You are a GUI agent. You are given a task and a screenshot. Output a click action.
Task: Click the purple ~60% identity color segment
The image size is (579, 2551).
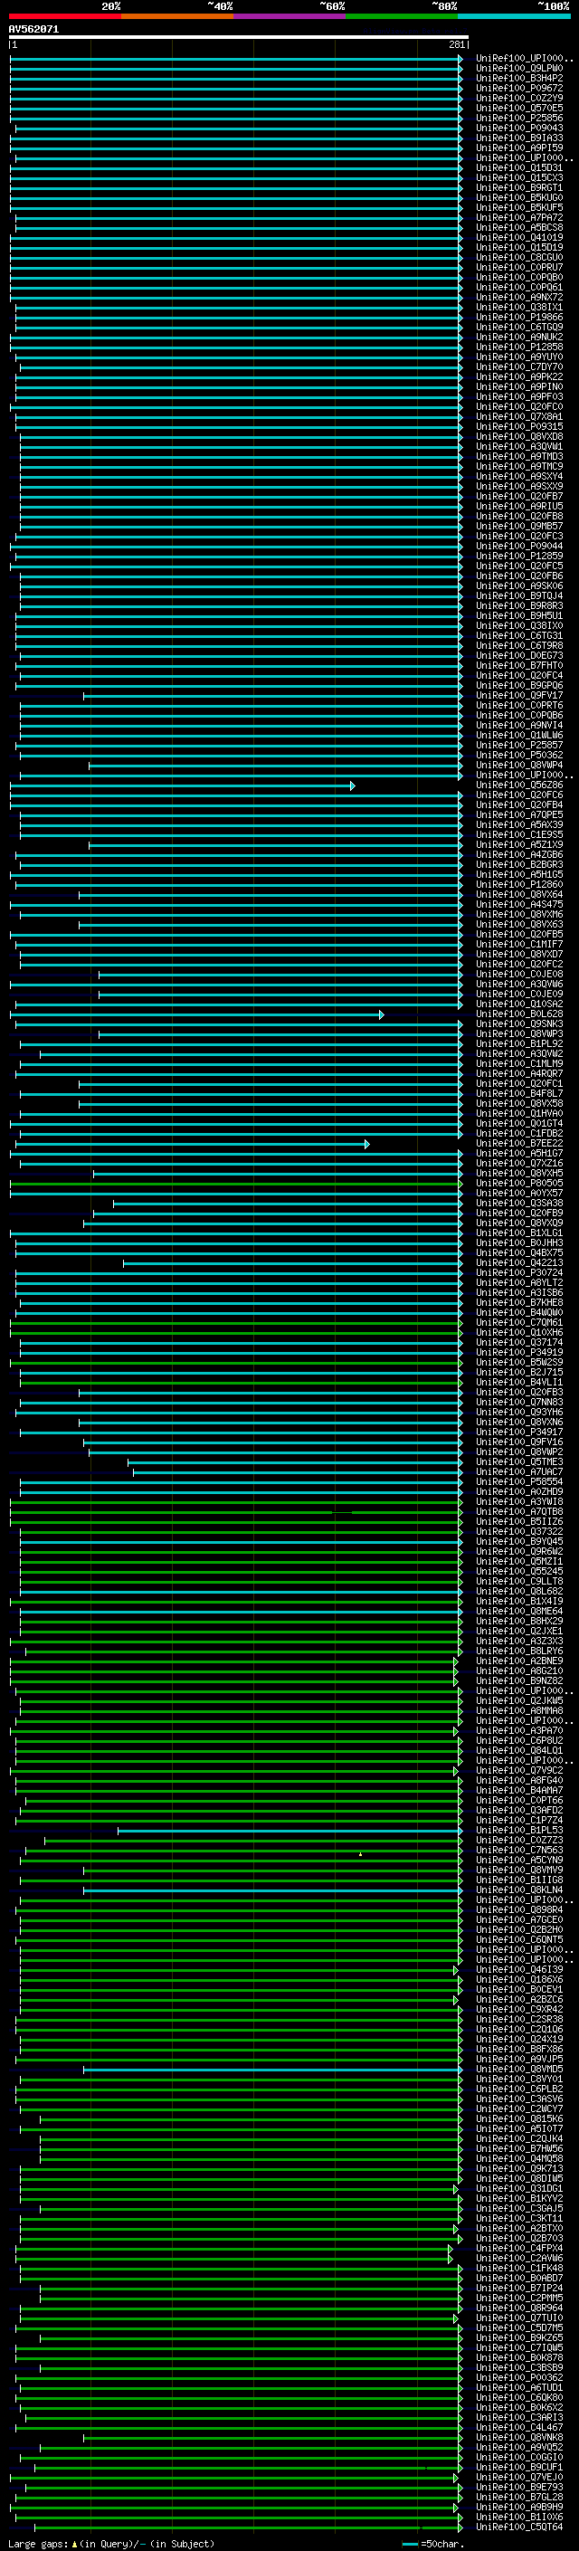click(x=290, y=16)
